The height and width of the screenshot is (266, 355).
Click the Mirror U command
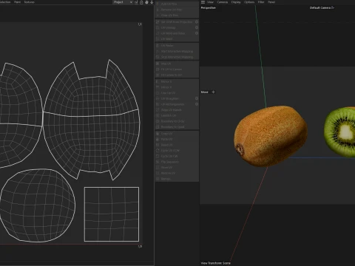point(177,81)
